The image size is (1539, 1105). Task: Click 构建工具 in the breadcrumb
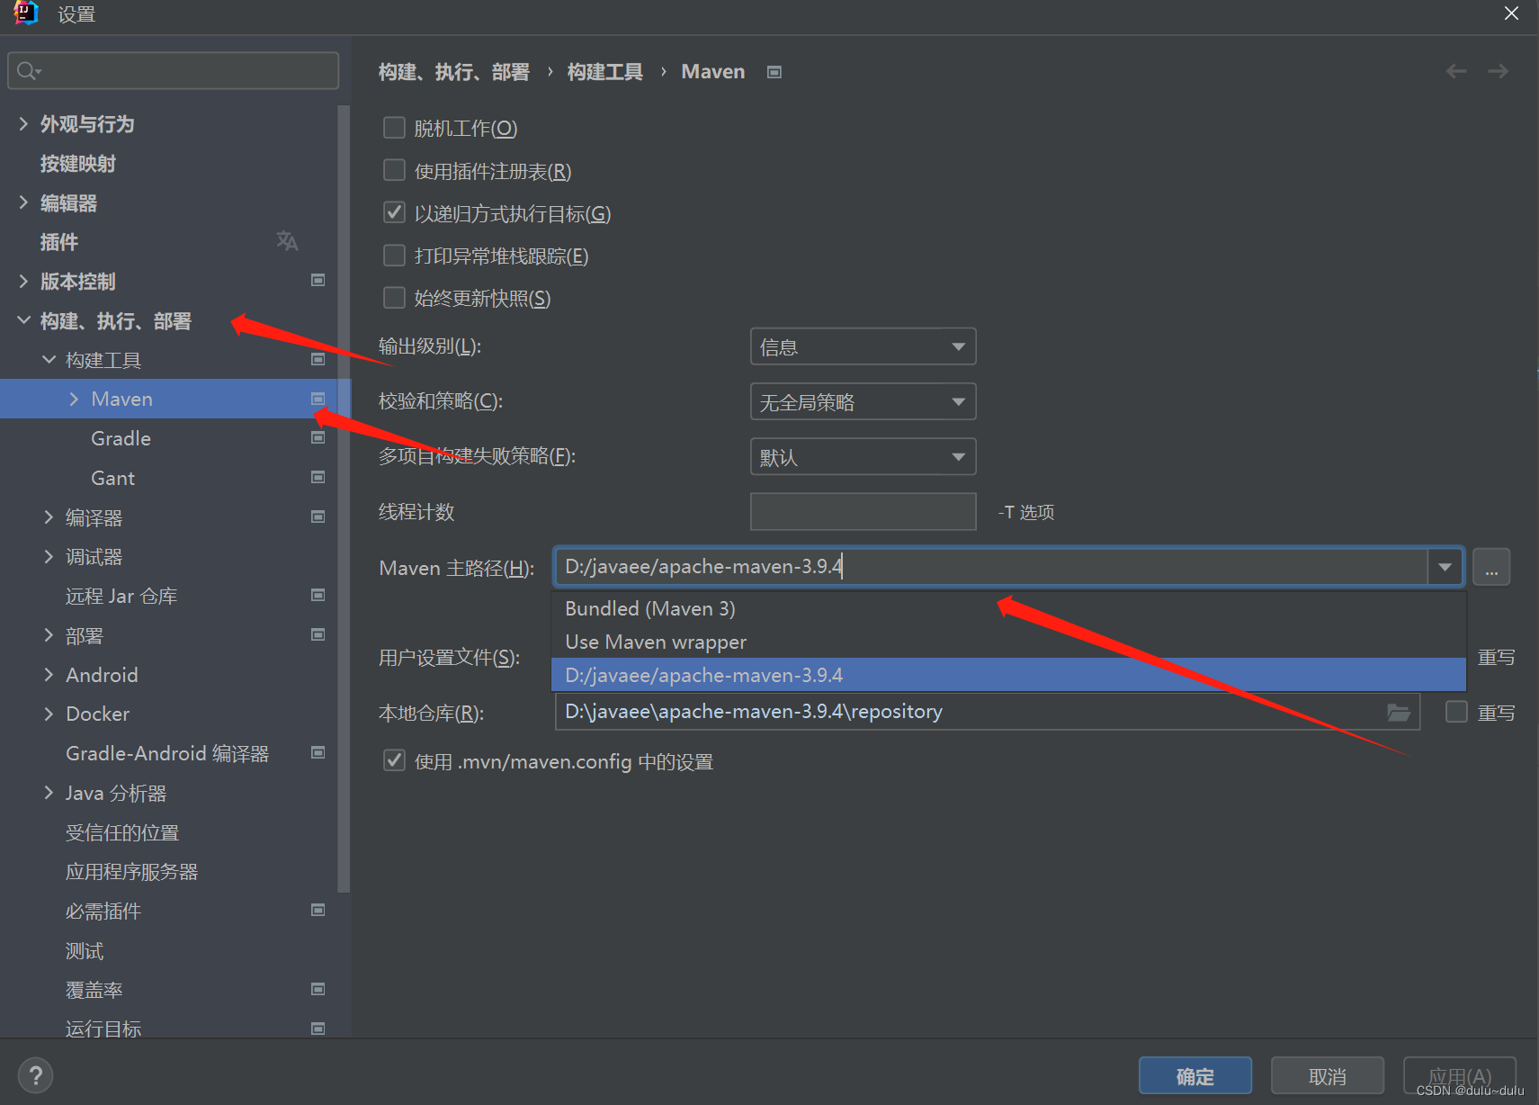point(605,72)
